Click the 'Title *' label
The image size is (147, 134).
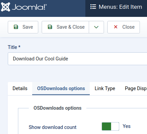tap(14, 47)
